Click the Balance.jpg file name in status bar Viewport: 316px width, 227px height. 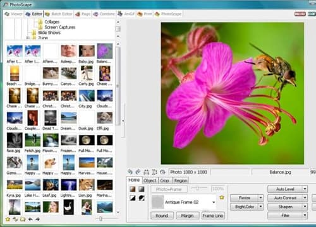(280, 172)
